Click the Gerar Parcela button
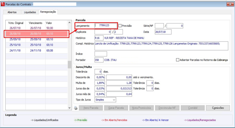 click(x=116, y=108)
